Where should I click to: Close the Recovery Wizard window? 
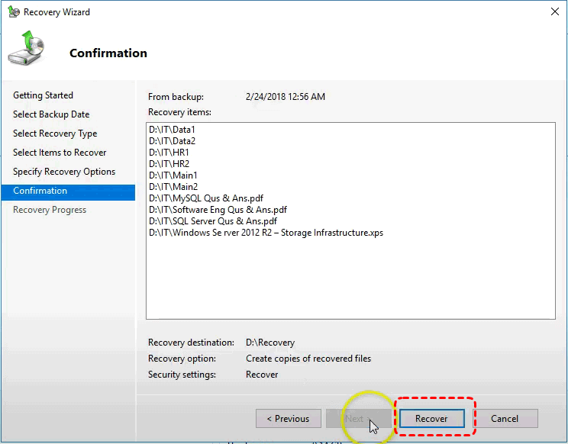tap(553, 12)
